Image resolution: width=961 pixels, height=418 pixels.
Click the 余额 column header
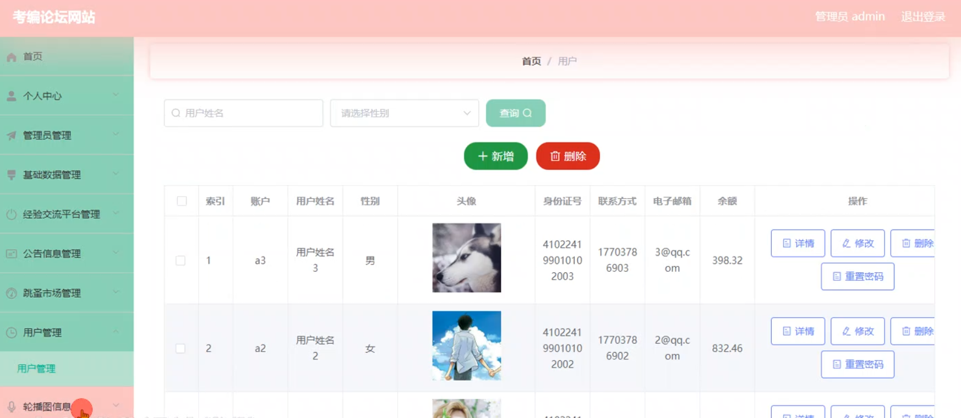coord(727,201)
